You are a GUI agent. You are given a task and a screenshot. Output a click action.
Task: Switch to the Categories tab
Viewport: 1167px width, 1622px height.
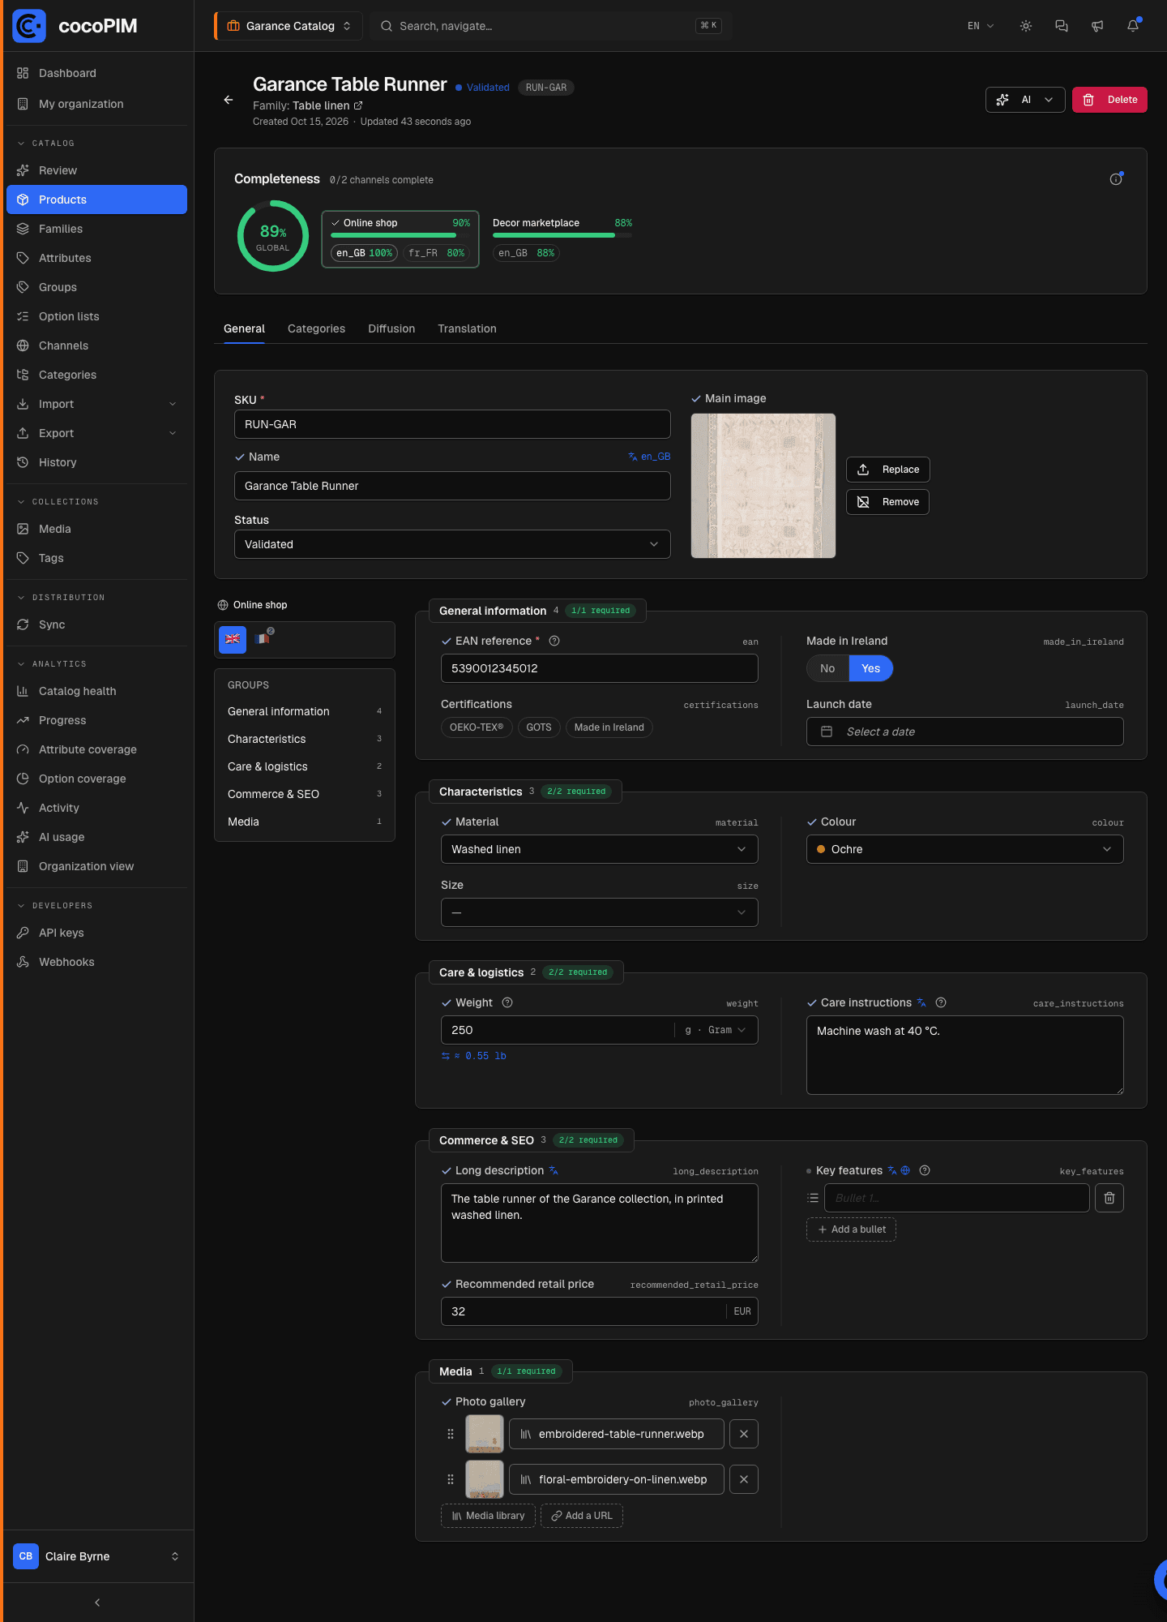click(x=316, y=328)
